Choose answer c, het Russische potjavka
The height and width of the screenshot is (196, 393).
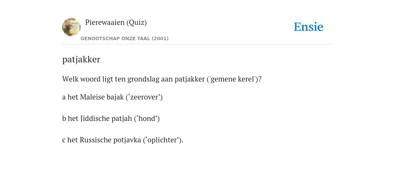[x=123, y=140]
